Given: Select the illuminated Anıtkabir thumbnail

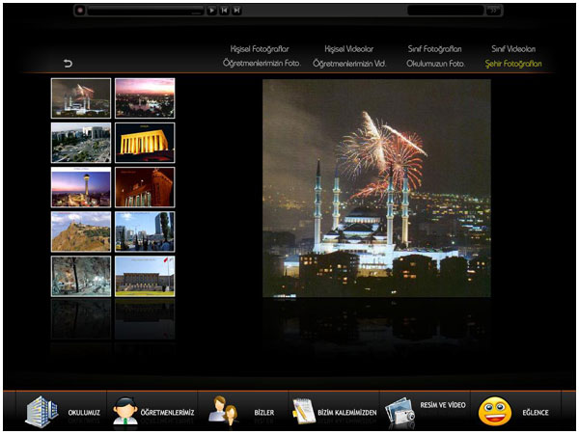Looking at the screenshot, I should [145, 143].
